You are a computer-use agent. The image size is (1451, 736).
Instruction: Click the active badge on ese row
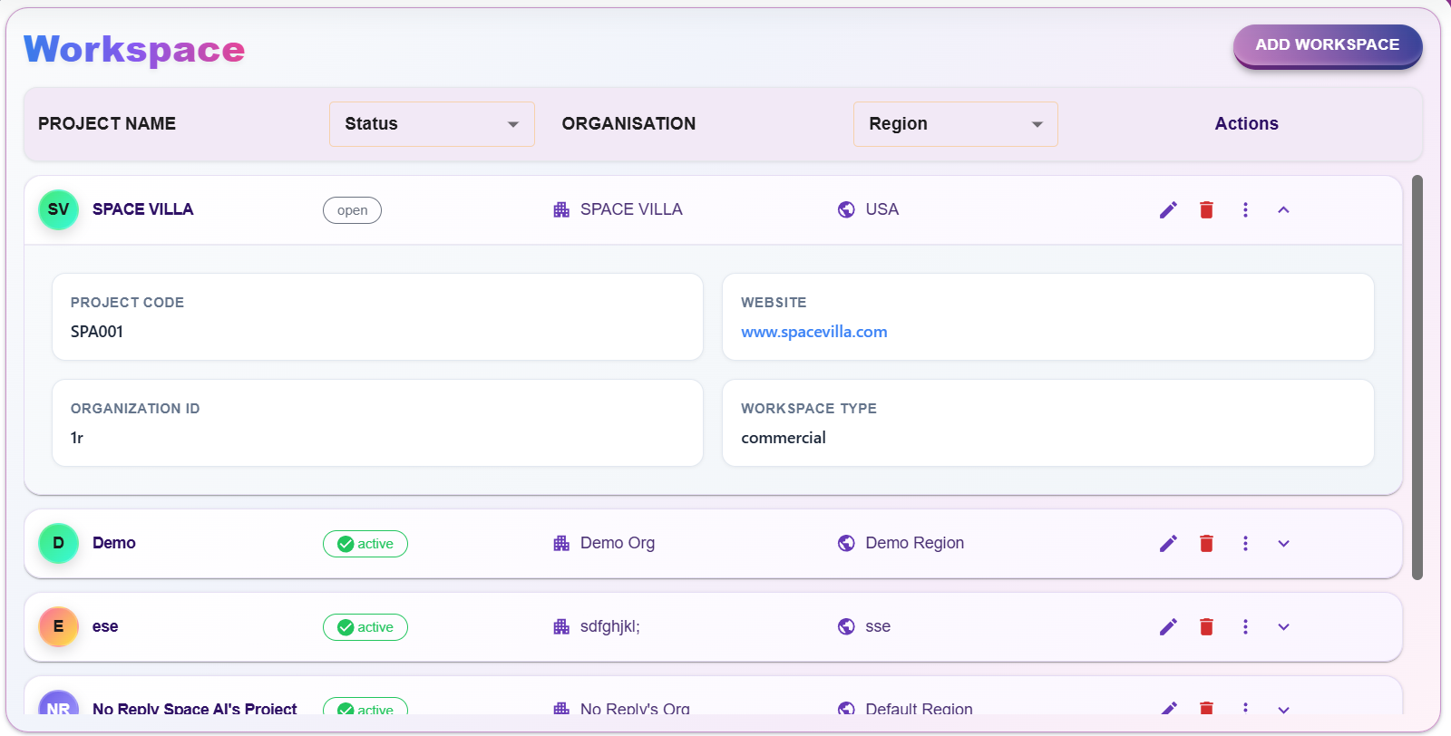point(365,627)
